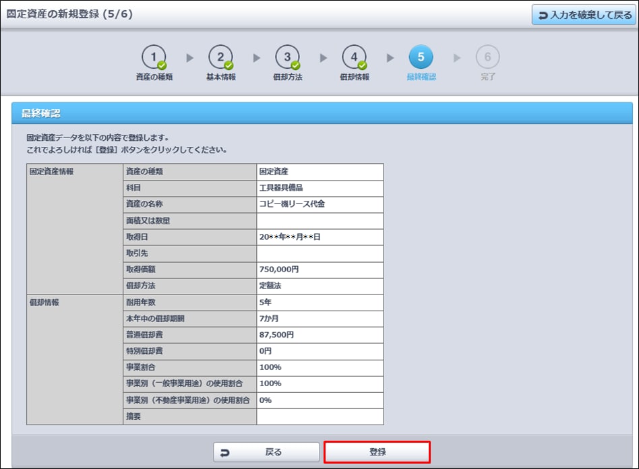Screen dimensions: 639x469
Task: Click the 償却方法 step label
Action: pyautogui.click(x=288, y=77)
